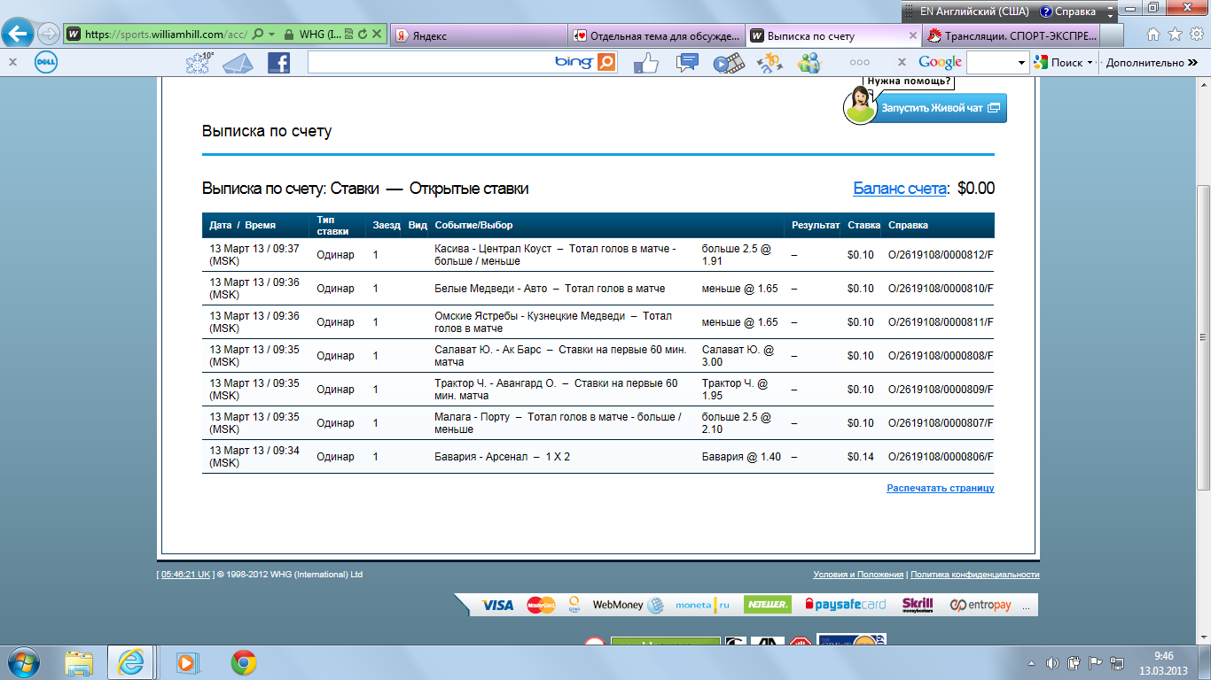Viewport: 1211px width, 680px height.
Task: Click the thumbs-up like toolbar icon
Action: pyautogui.click(x=646, y=62)
